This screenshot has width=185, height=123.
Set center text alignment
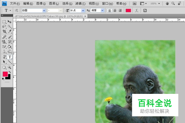click(115, 10)
